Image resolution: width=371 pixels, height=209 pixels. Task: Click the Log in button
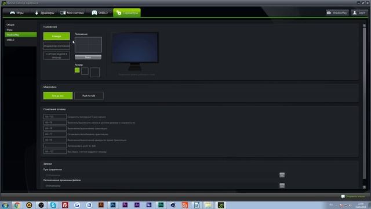[359, 13]
